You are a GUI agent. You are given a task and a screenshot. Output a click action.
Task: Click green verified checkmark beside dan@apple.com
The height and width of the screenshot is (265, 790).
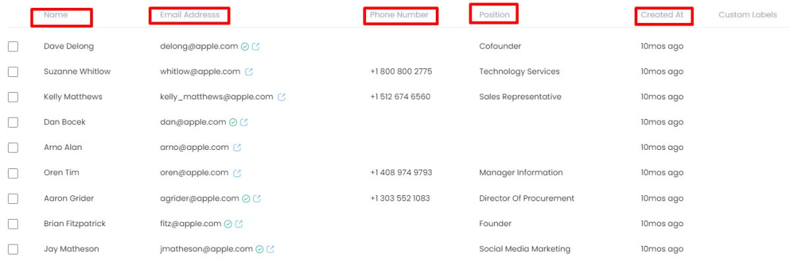[232, 122]
